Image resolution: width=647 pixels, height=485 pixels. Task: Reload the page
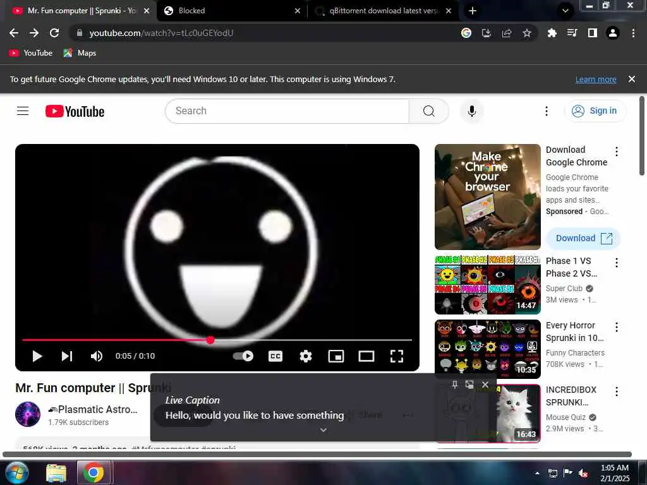[x=54, y=33]
